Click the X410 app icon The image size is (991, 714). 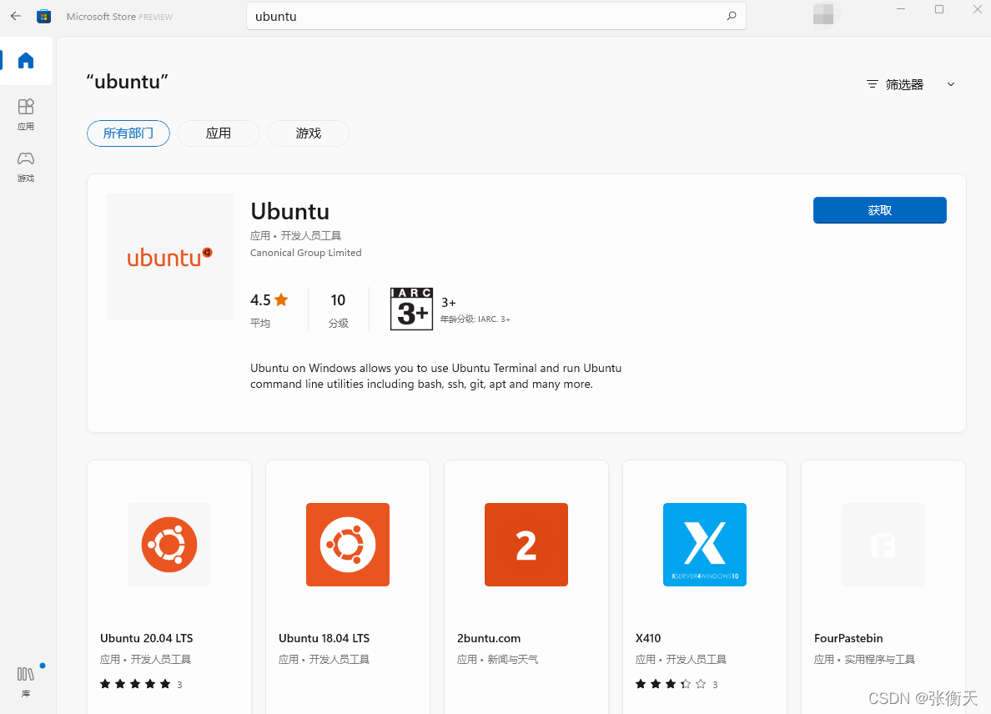705,545
